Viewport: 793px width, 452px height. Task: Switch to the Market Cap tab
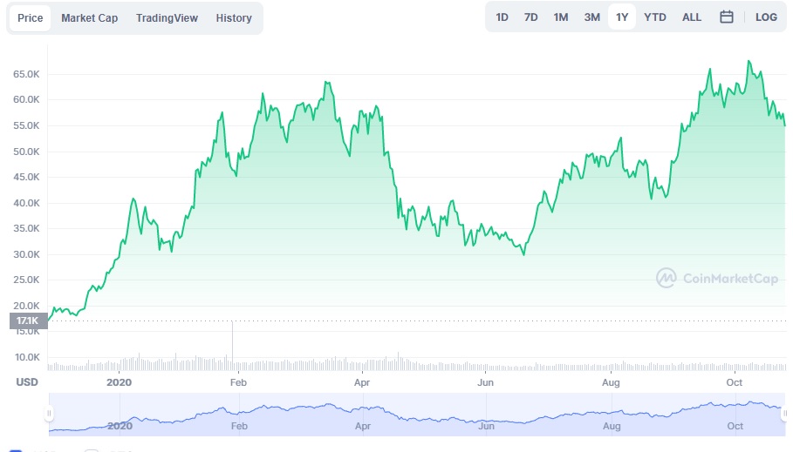pyautogui.click(x=90, y=18)
